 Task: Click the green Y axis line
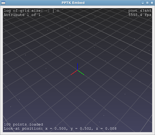(81, 73)
